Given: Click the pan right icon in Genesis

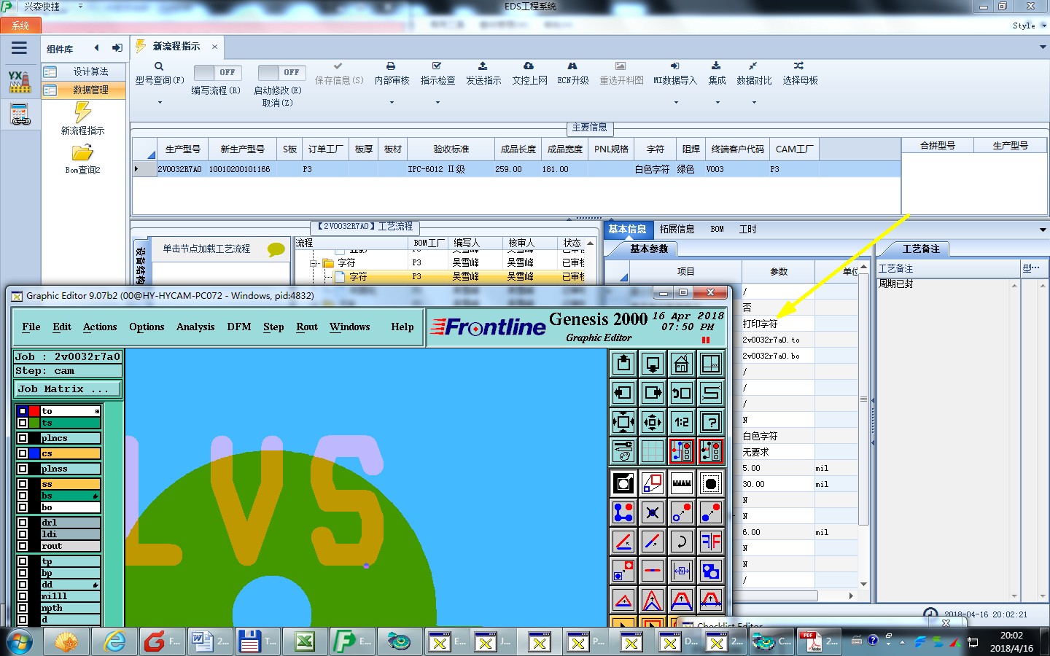Looking at the screenshot, I should (653, 393).
